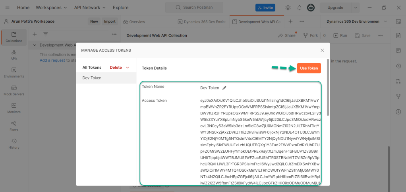This screenshot has height=192, width=406.
Task: Expand the Upgrade dropdown arrow
Action: click(x=356, y=8)
